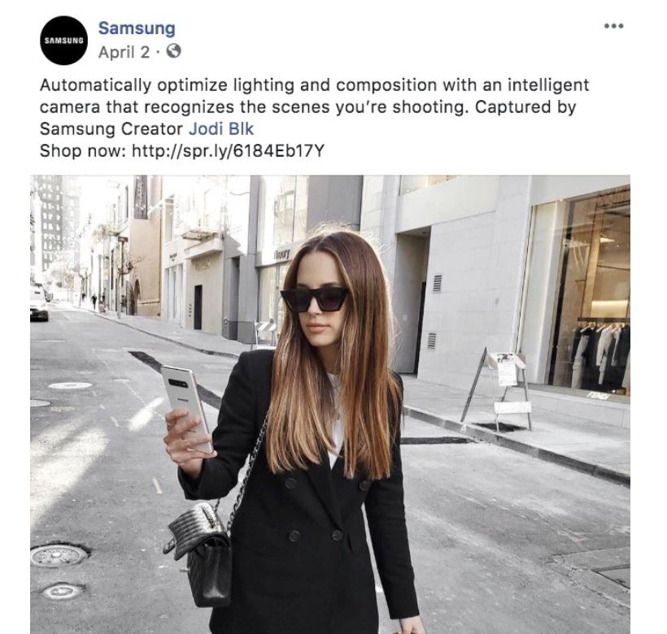
Task: Click the post caption's first line
Action: click(314, 85)
